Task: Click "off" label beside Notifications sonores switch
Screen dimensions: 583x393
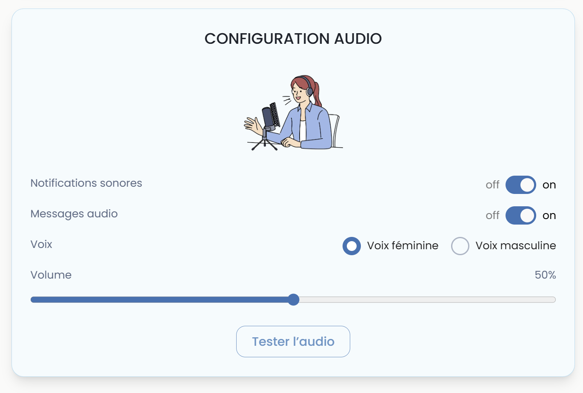Action: pos(492,185)
